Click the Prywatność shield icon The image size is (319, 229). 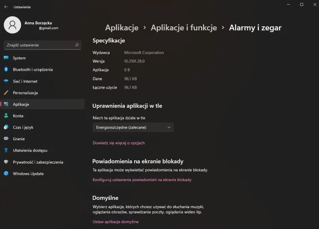pos(6,162)
